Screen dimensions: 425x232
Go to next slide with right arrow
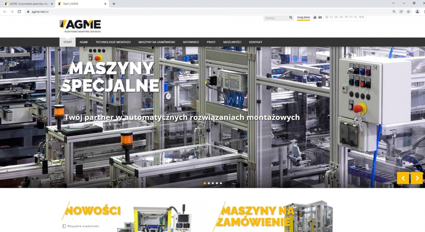pyautogui.click(x=417, y=178)
